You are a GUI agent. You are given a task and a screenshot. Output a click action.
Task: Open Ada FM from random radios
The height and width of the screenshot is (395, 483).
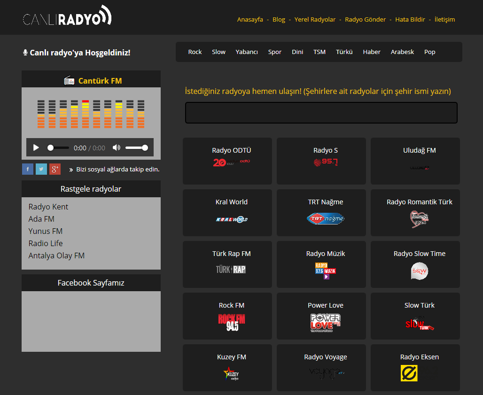click(x=41, y=219)
